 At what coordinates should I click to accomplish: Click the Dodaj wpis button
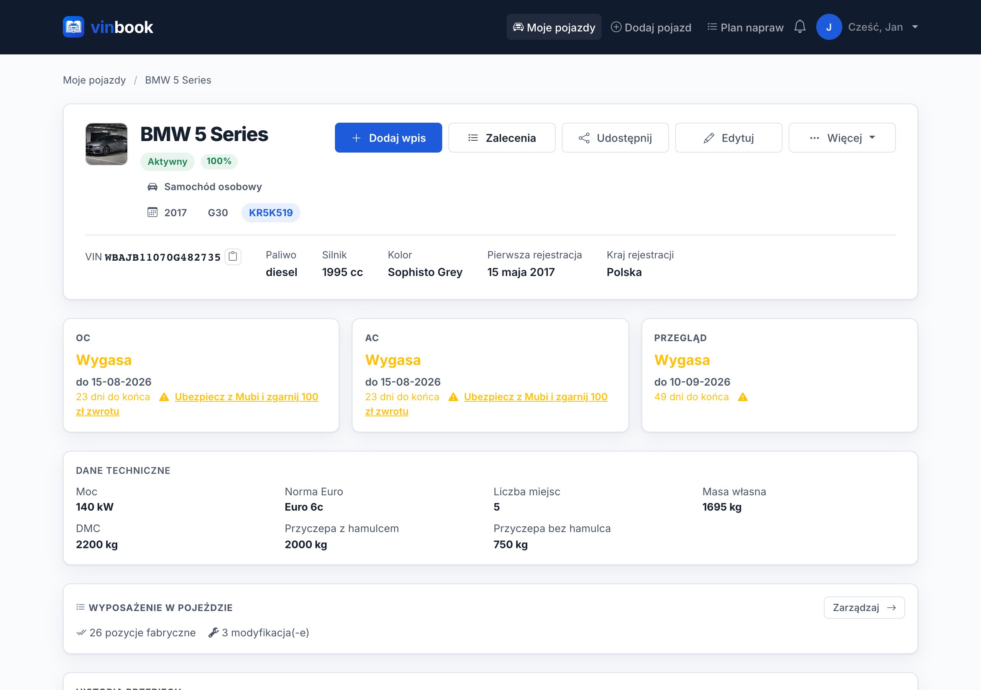click(388, 138)
